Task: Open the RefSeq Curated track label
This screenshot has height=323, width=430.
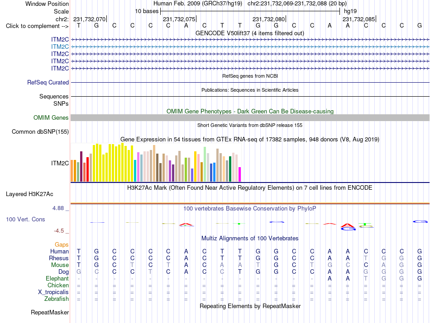Action: 48,82
